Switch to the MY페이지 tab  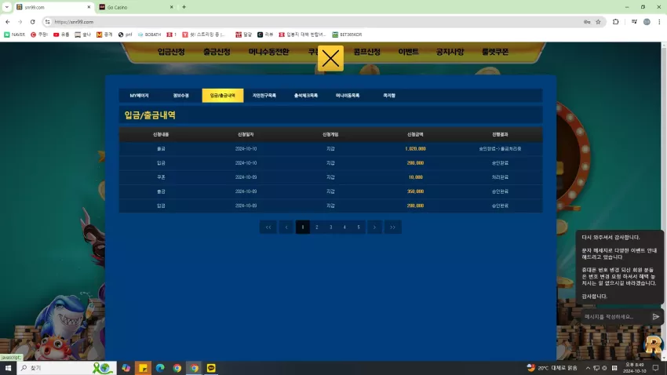(139, 96)
